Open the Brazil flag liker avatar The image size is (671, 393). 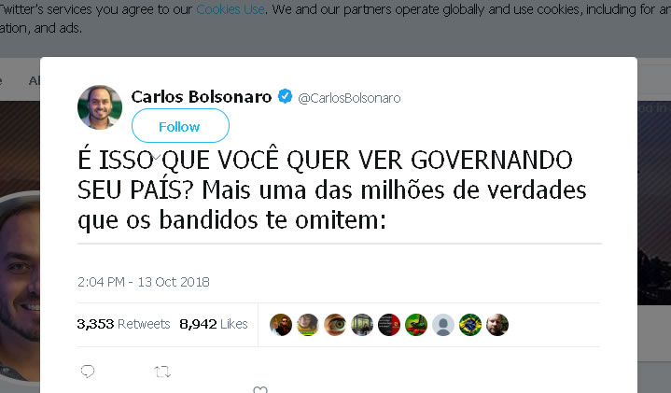tap(470, 325)
